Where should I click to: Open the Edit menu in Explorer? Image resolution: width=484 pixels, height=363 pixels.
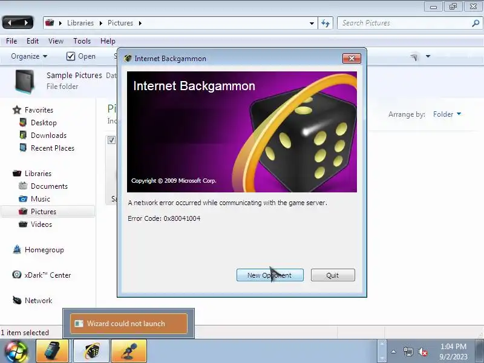[x=33, y=41]
